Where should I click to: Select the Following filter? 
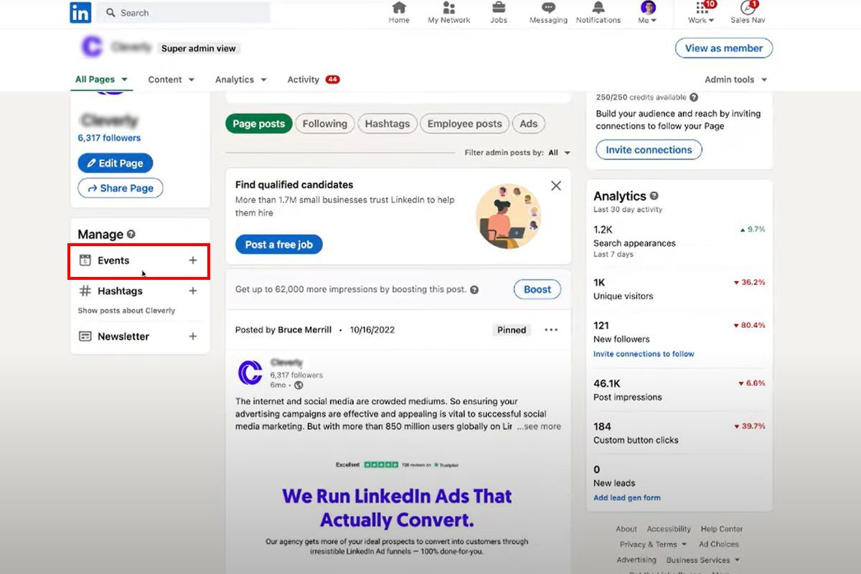[x=325, y=123]
